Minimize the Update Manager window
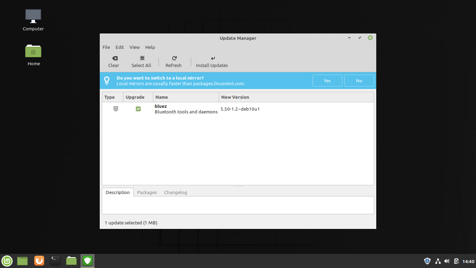This screenshot has width=476, height=268. 349,38
